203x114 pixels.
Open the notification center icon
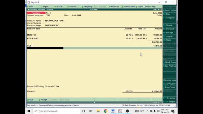click(x=173, y=111)
